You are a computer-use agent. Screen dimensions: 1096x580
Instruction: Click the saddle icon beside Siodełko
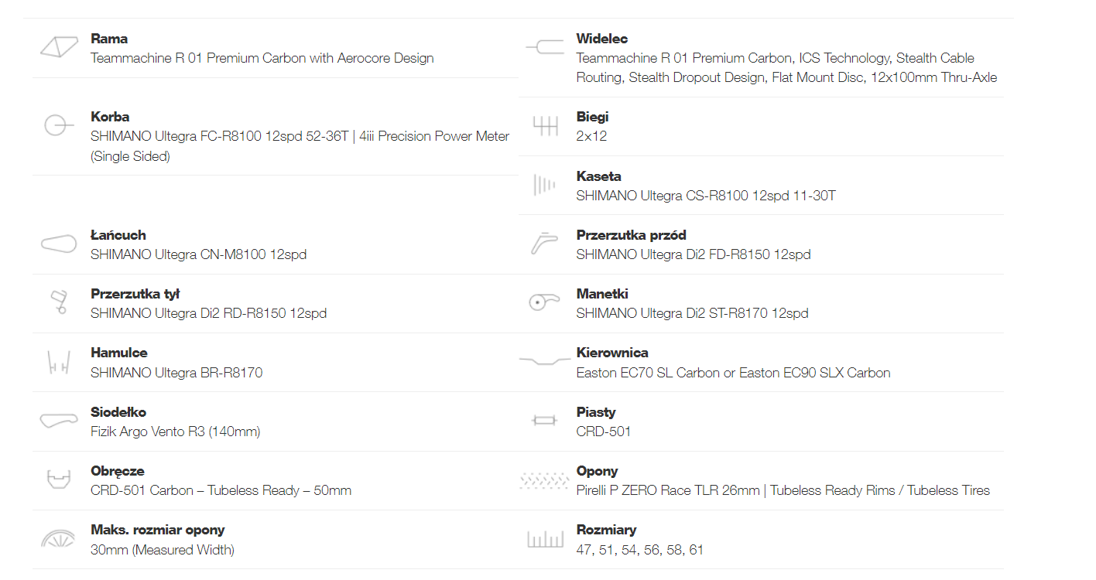pyautogui.click(x=59, y=421)
